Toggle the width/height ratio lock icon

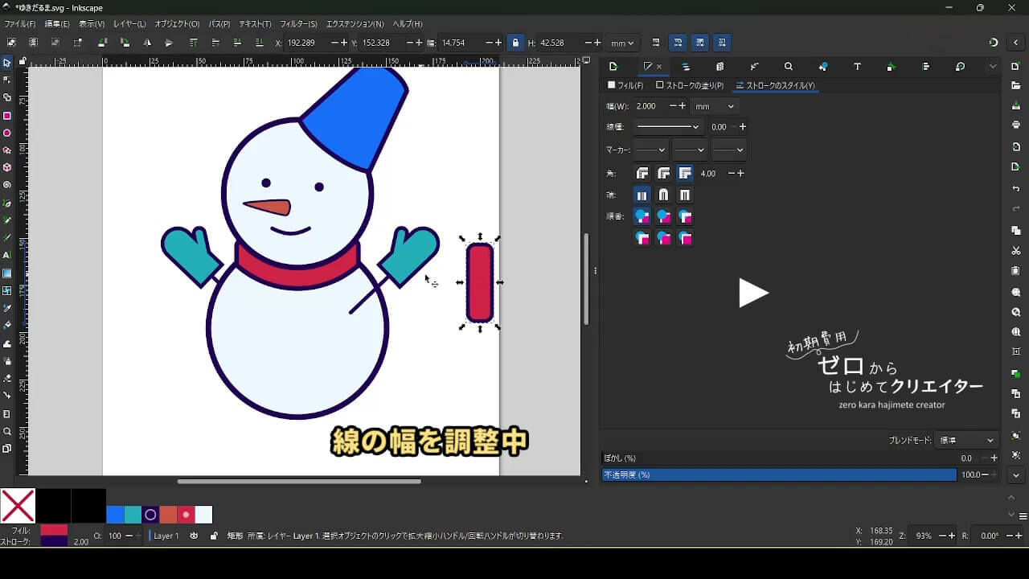point(515,43)
